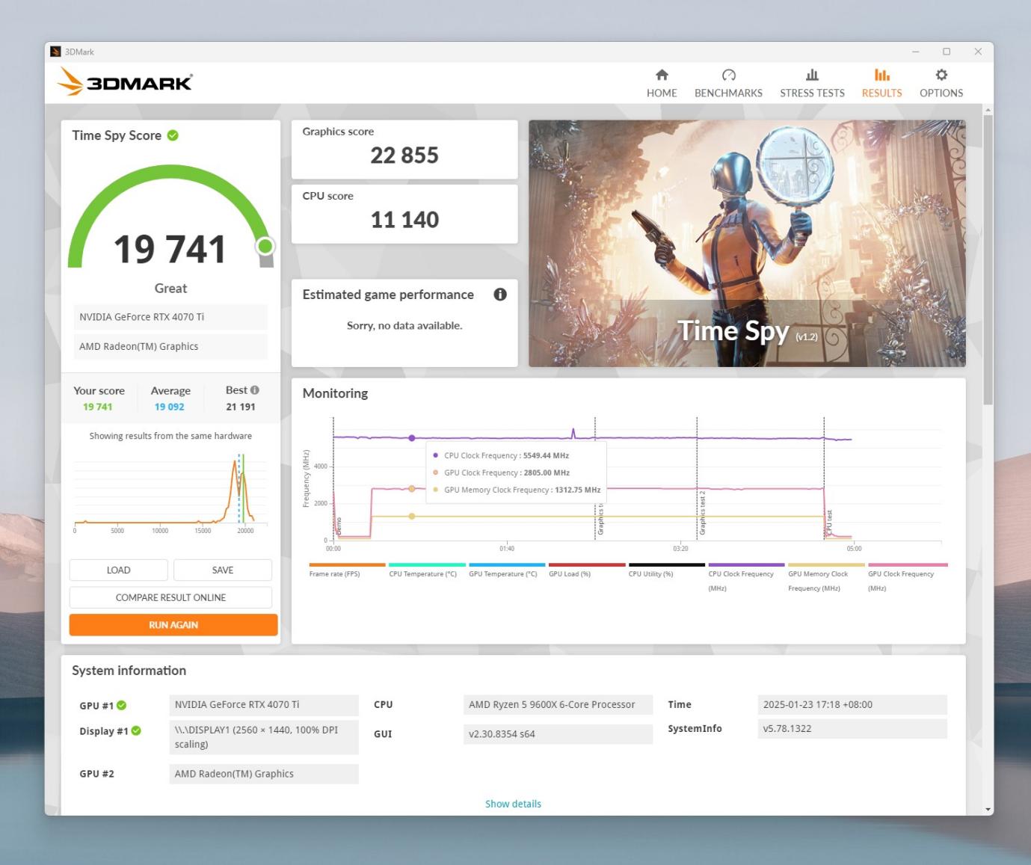
Task: Toggle GPU Memory Clock Frequency legend series
Action: tap(826, 577)
